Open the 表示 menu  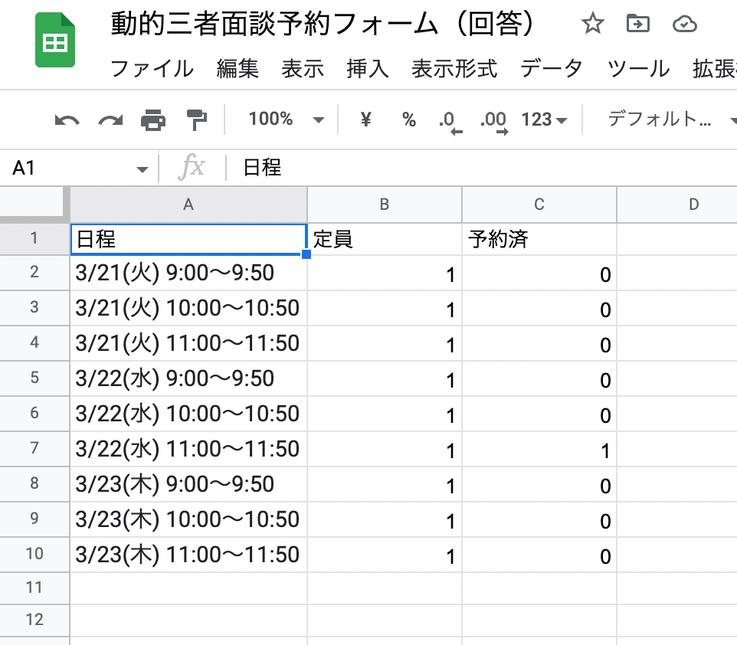point(303,69)
